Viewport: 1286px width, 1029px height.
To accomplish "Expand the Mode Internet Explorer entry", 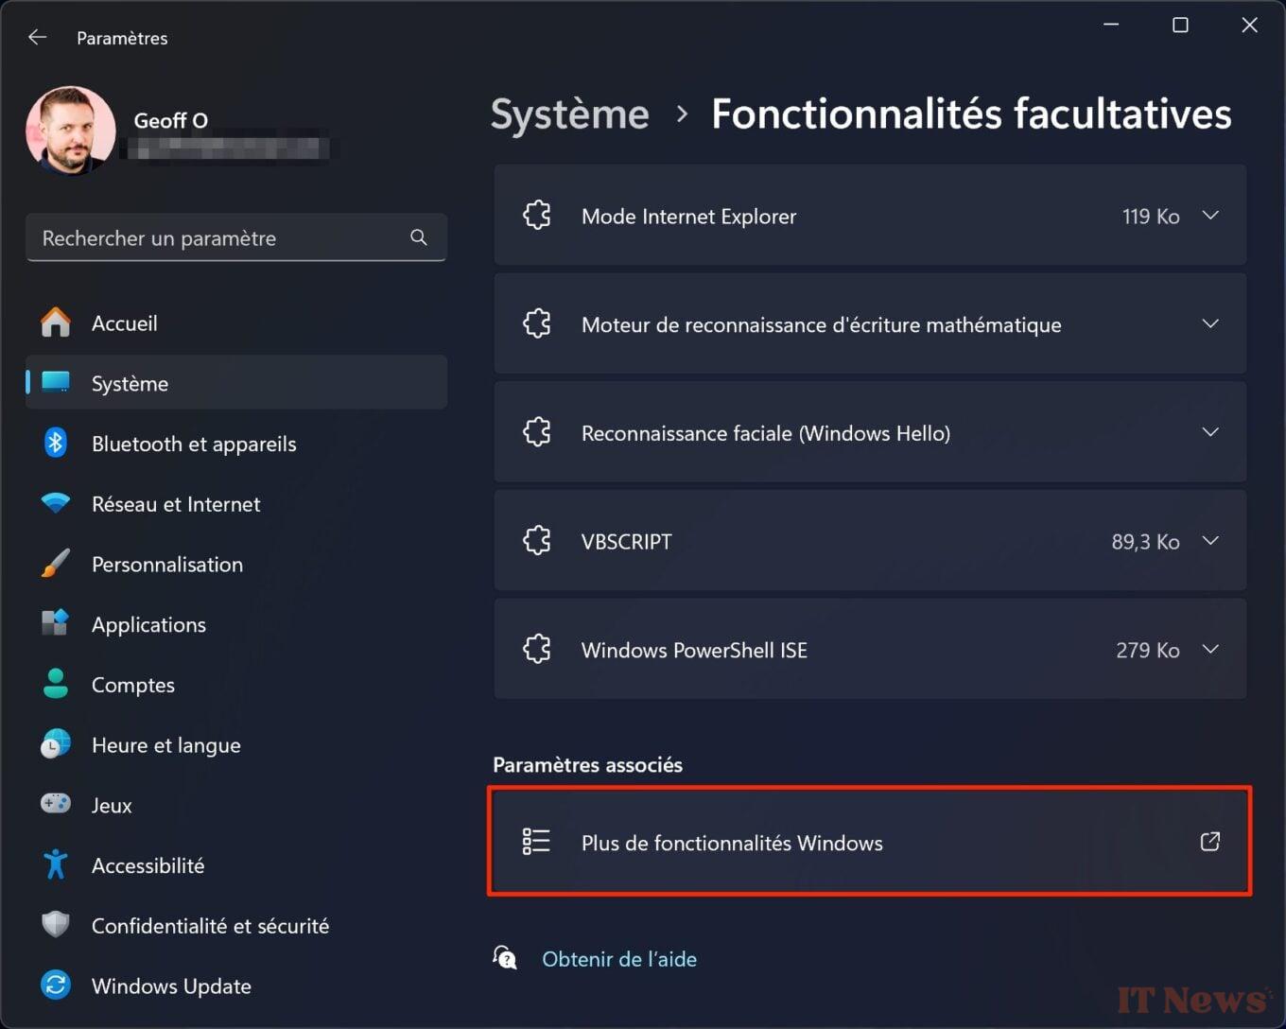I will tap(1210, 215).
